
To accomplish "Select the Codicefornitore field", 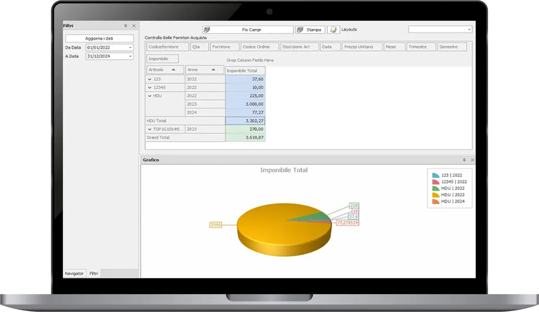I will (168, 47).
